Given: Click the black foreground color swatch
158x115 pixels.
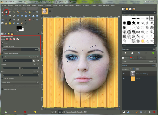Looking at the screenshot, I should coord(19,27).
